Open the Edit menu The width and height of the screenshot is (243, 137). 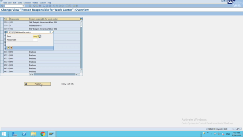point(14,3)
